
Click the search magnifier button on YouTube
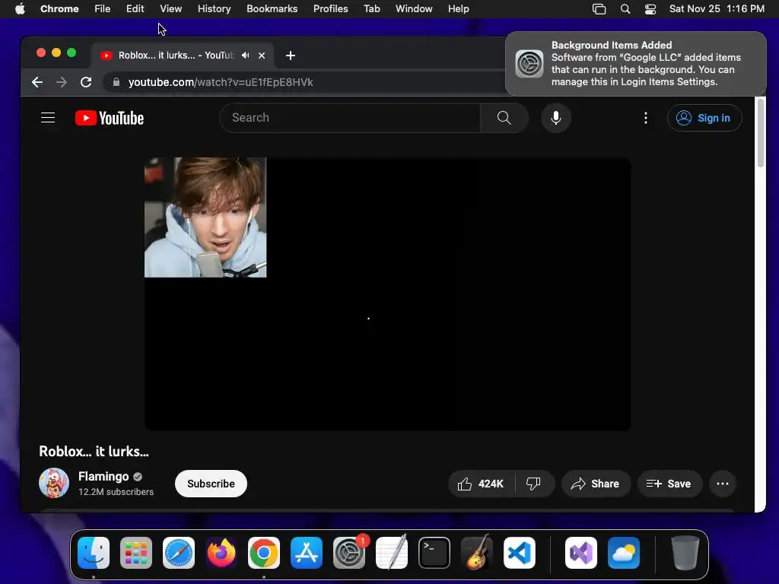(504, 118)
